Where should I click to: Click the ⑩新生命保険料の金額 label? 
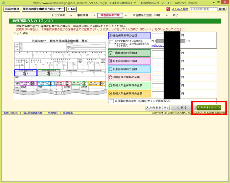tap(129, 61)
